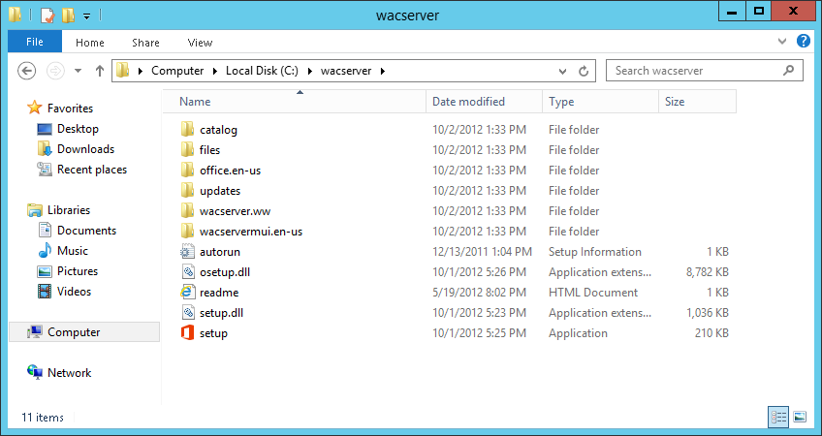Viewport: 822px width, 436px height.
Task: Open the catalog folder icon
Action: click(x=187, y=129)
